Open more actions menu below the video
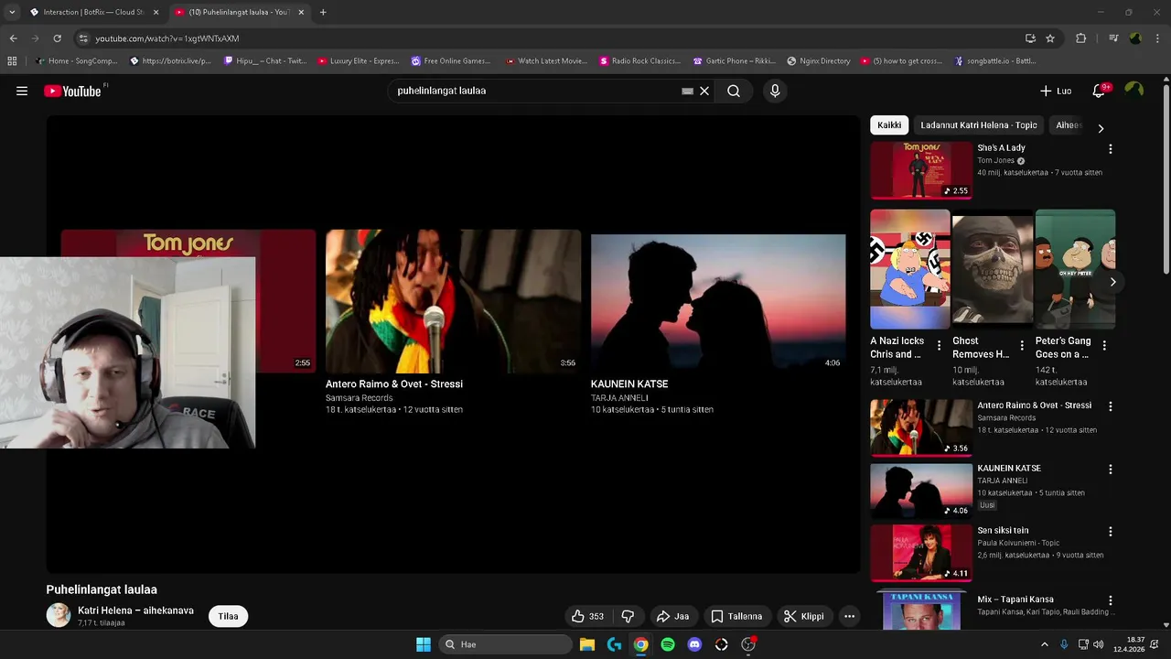Screen dimensions: 1171x659 pyautogui.click(x=849, y=616)
